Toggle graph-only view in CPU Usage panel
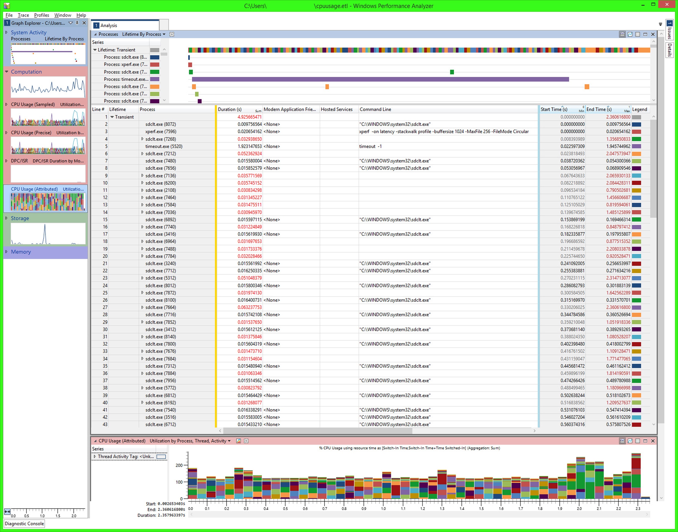This screenshot has height=532, width=678. point(630,441)
